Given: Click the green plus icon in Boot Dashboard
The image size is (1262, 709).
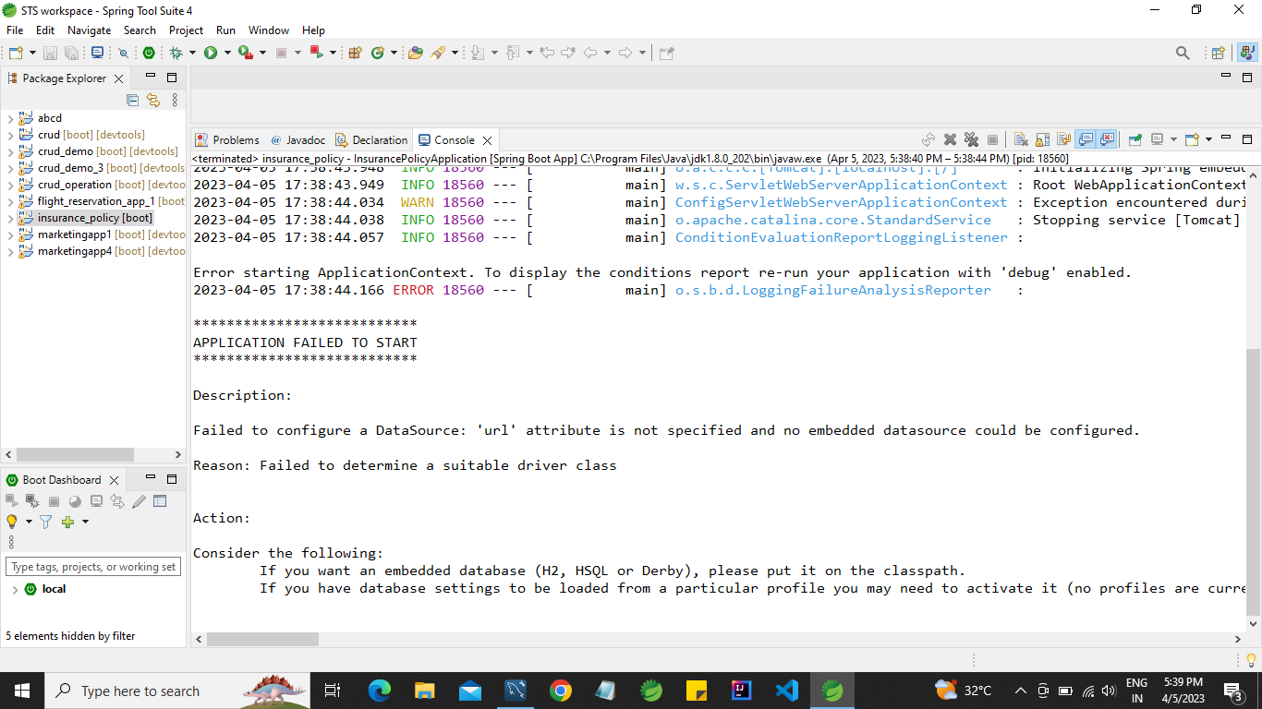Looking at the screenshot, I should pyautogui.click(x=67, y=522).
